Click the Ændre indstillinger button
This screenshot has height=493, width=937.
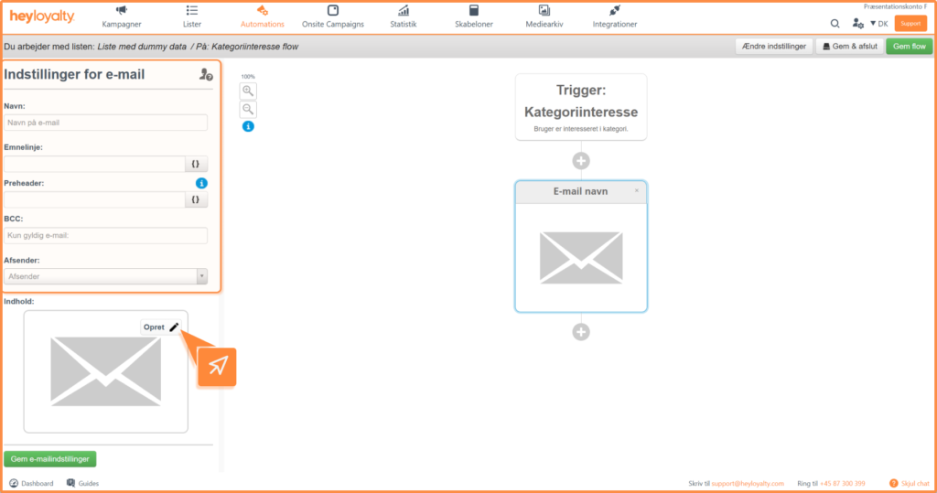[x=773, y=47]
